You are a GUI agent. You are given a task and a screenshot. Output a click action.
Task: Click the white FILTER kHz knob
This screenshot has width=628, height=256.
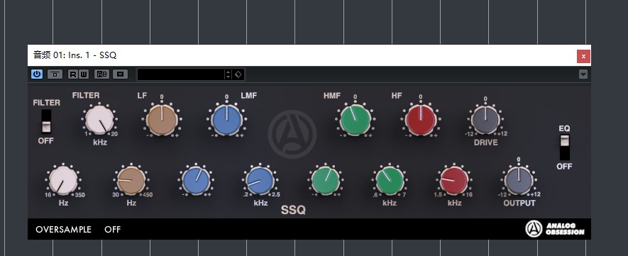[99, 120]
